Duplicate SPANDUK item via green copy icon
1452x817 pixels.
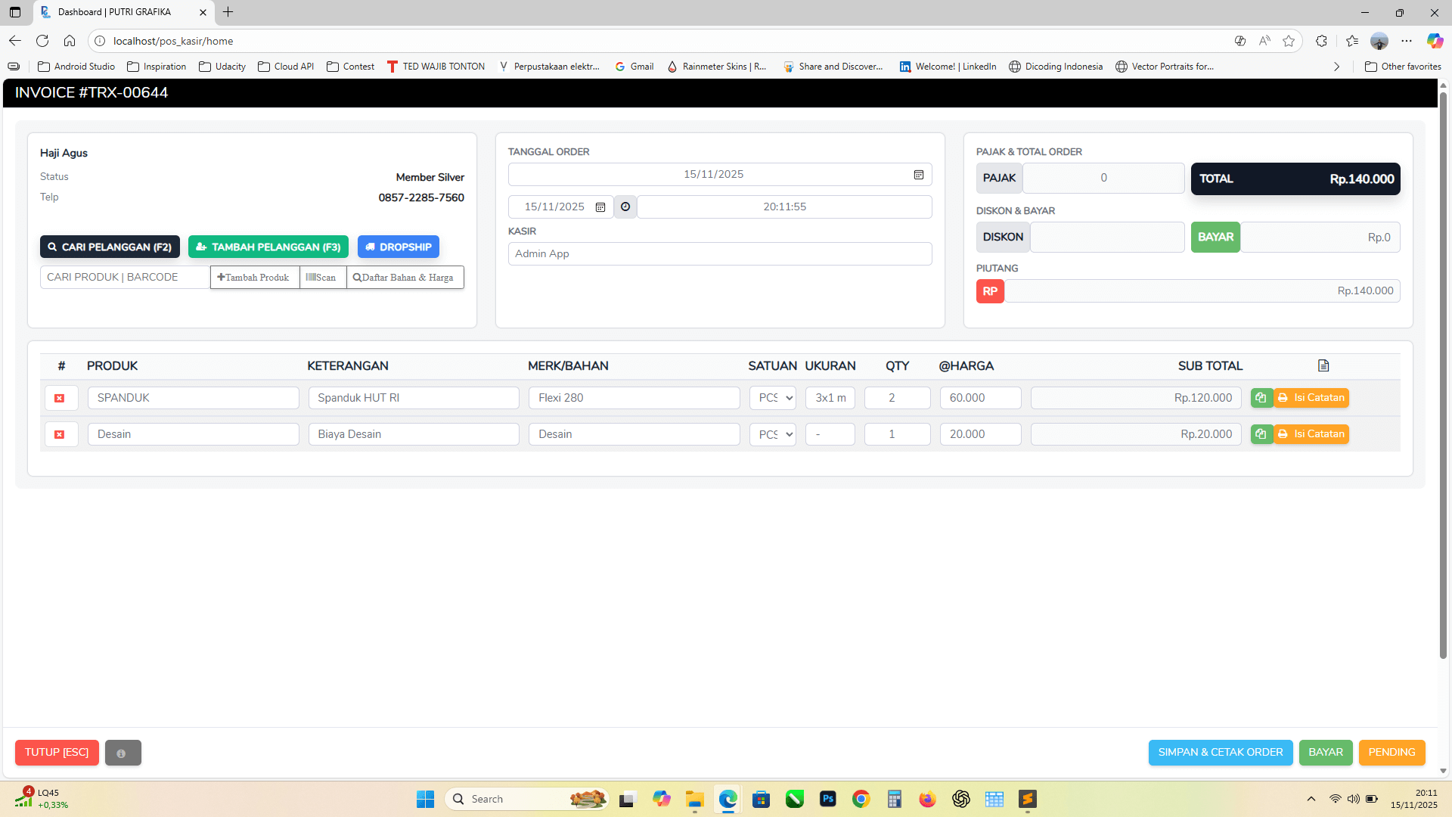tap(1261, 397)
